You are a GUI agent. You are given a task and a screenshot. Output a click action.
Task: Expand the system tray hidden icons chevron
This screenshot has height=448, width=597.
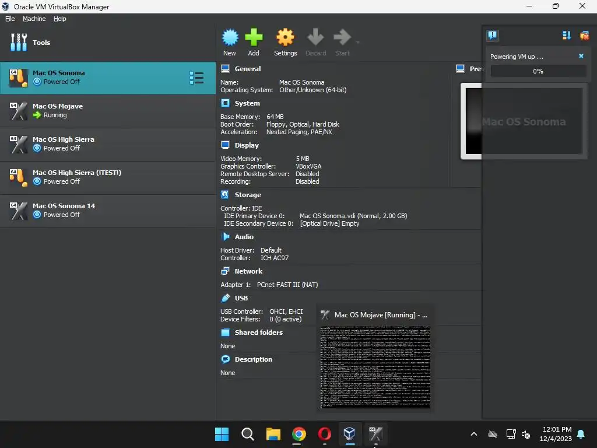click(x=473, y=434)
